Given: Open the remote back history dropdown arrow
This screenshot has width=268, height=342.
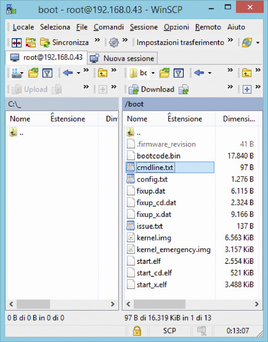Looking at the screenshot, I should (209, 73).
